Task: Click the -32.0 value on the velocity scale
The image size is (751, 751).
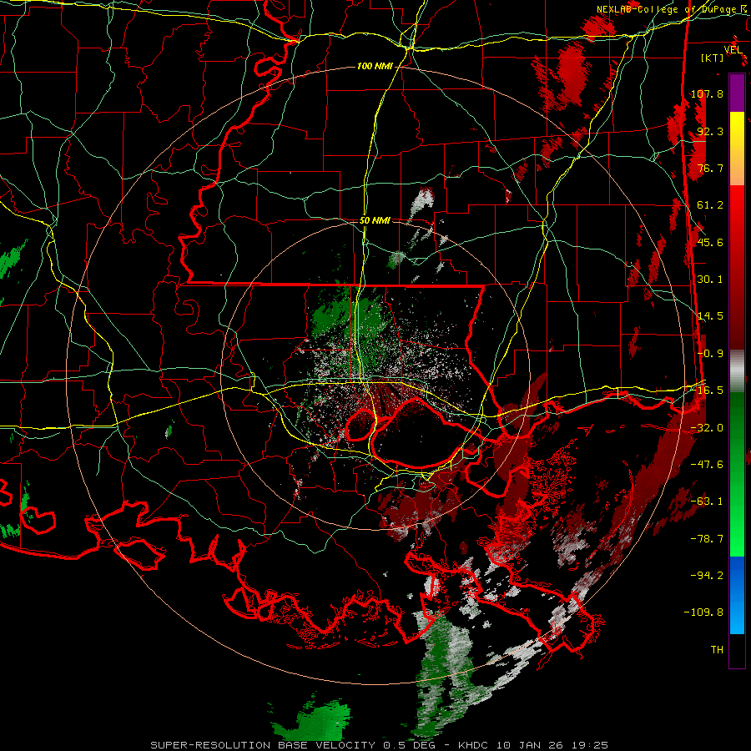Action: (707, 428)
